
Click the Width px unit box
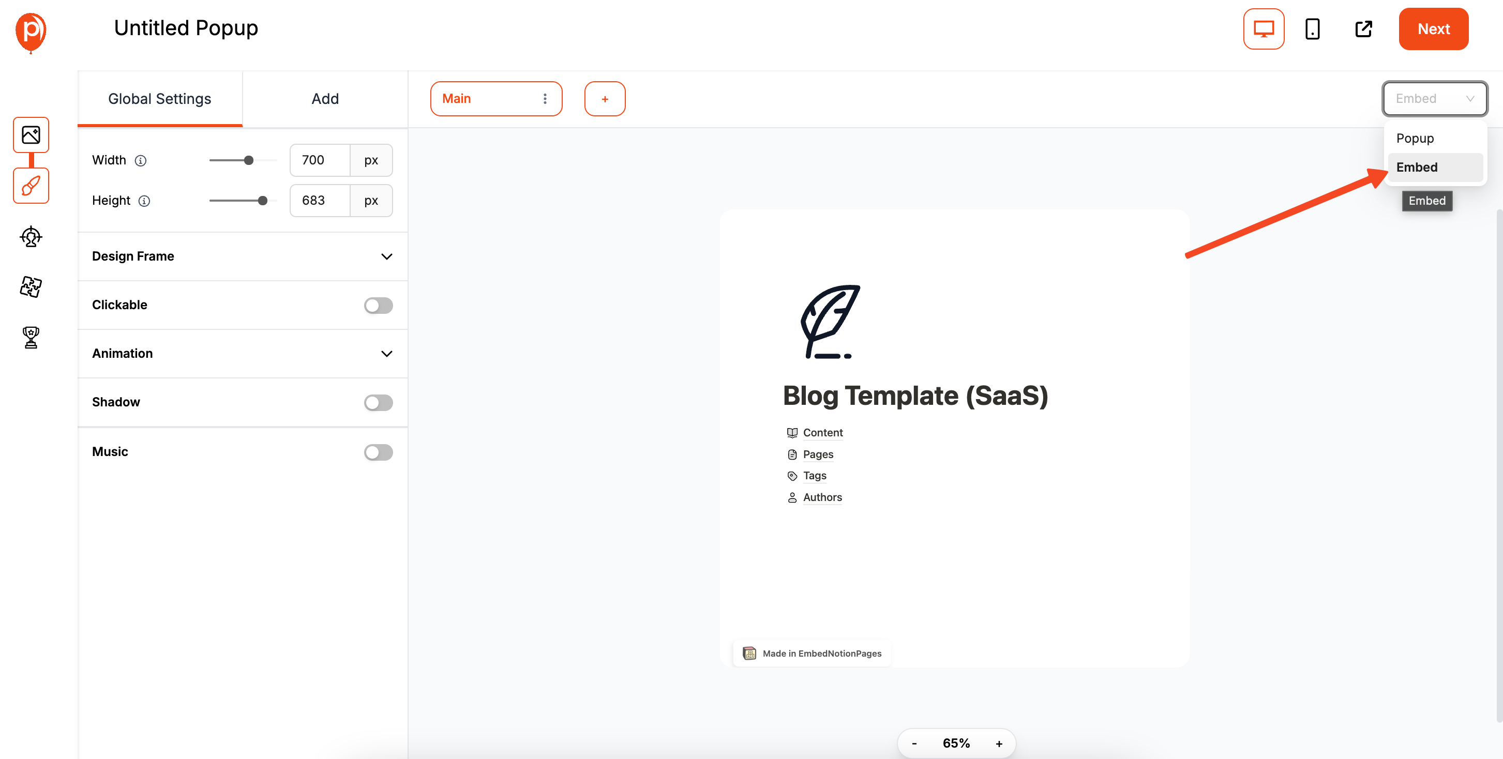(x=371, y=160)
